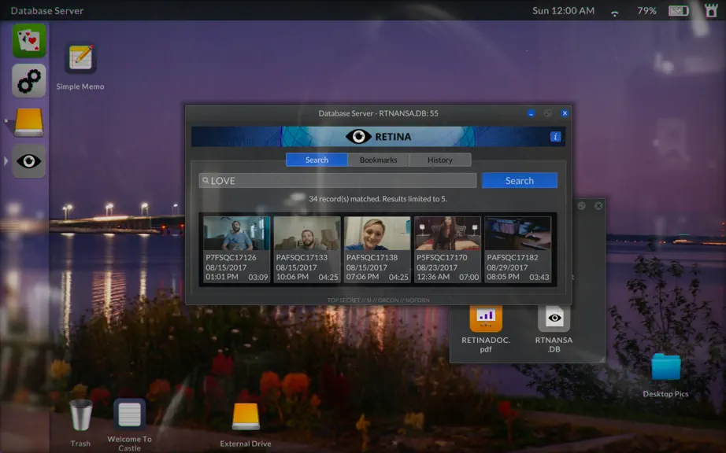726x453 pixels.
Task: Open Welcome To Castle document icon
Action: 130,414
